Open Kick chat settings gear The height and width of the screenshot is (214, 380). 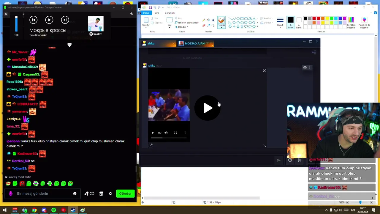110,193
